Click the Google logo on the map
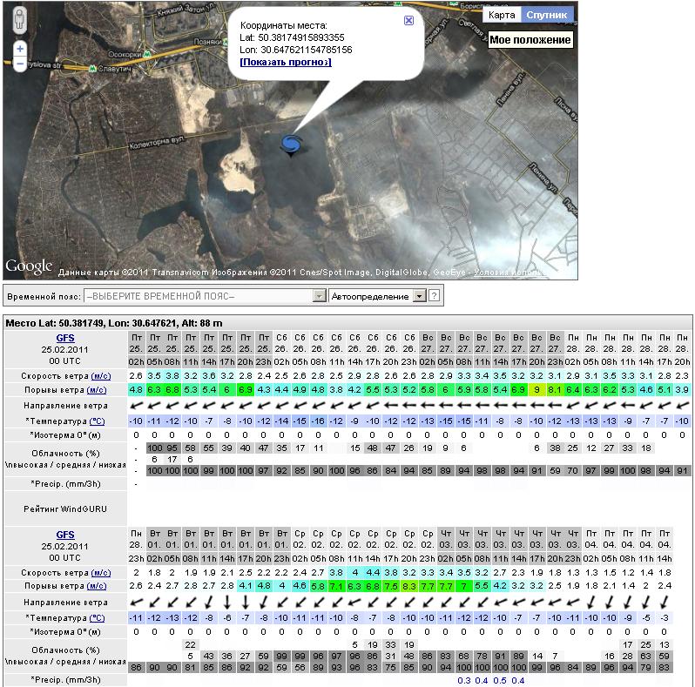The image size is (695, 687). point(29,266)
